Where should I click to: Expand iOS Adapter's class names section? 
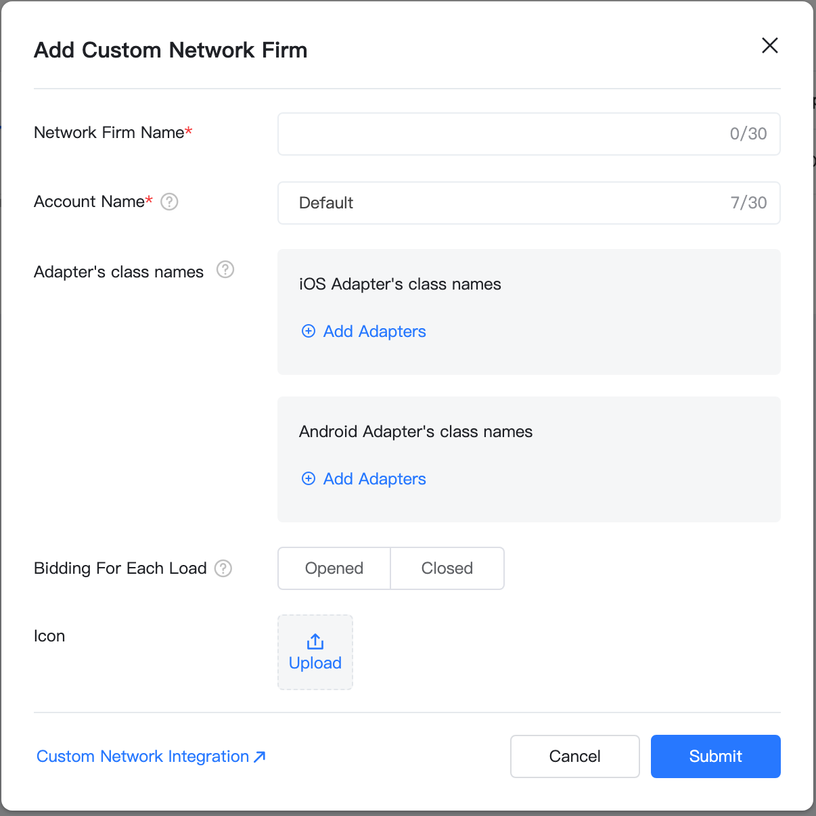[400, 284]
